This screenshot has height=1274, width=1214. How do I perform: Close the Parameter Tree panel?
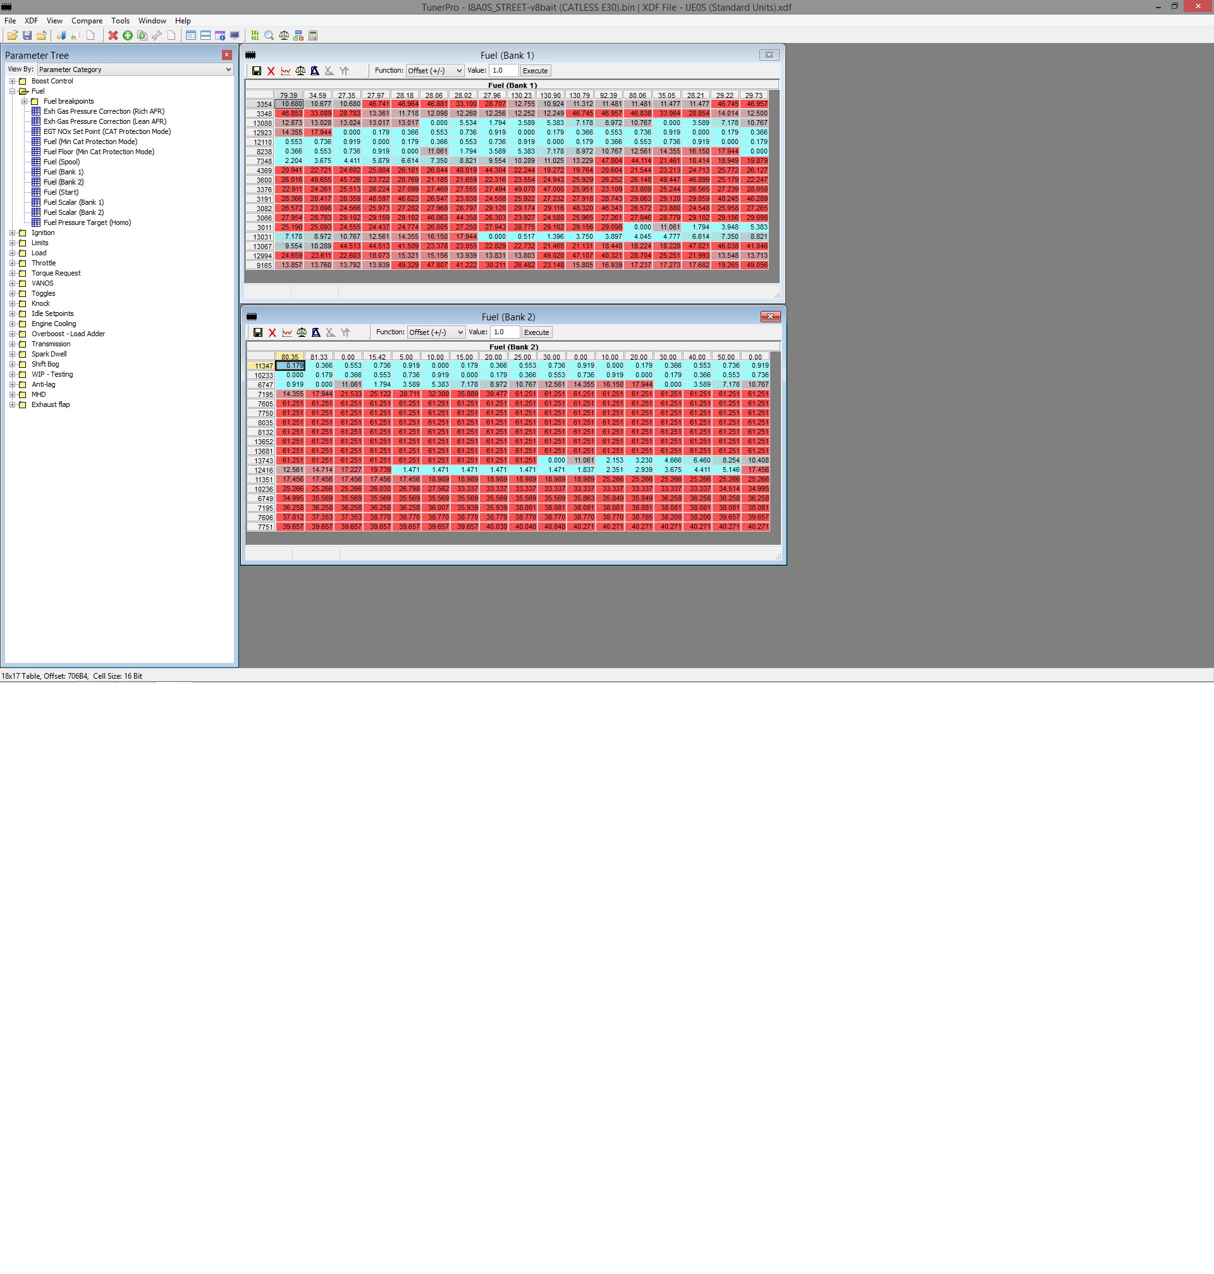pos(226,55)
